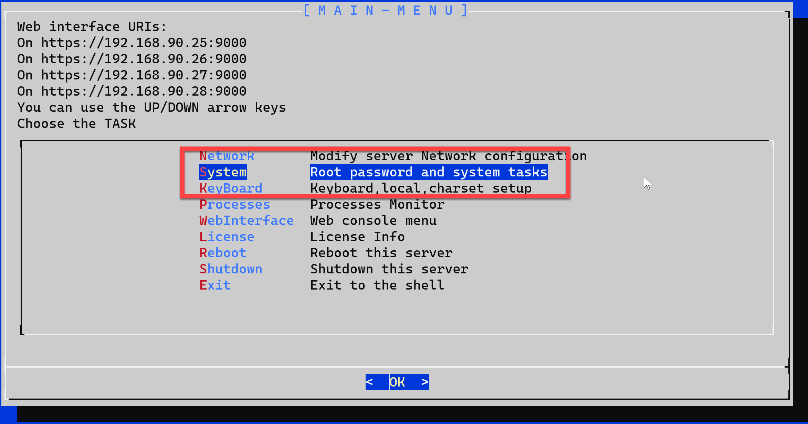Click 'Processes Monitor' description text
The height and width of the screenshot is (424, 808).
[377, 205]
